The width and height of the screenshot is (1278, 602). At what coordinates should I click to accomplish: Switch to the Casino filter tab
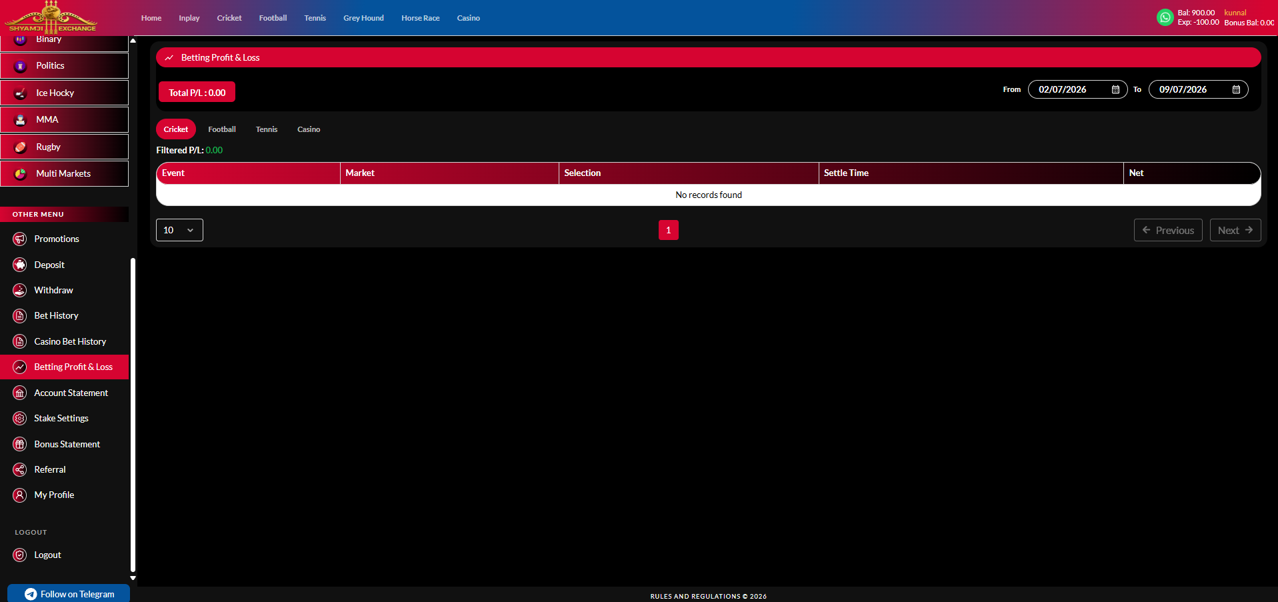(x=309, y=129)
